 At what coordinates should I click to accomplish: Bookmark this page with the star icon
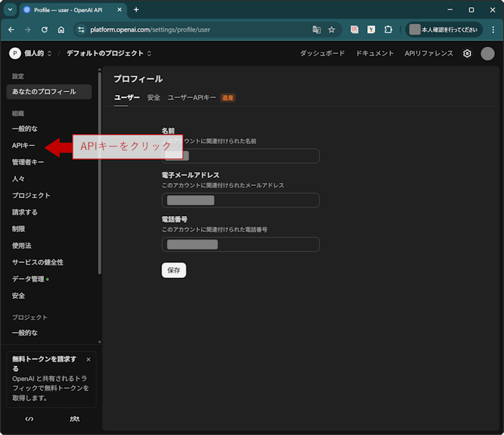(332, 30)
